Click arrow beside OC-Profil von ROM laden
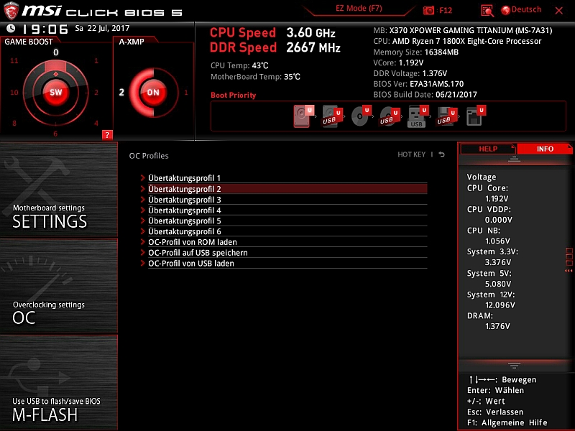This screenshot has width=575, height=431. click(x=142, y=242)
